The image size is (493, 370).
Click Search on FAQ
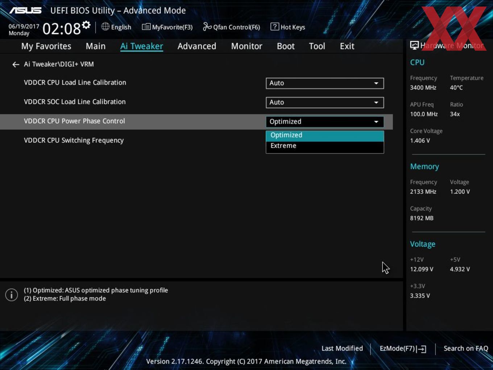(466, 349)
